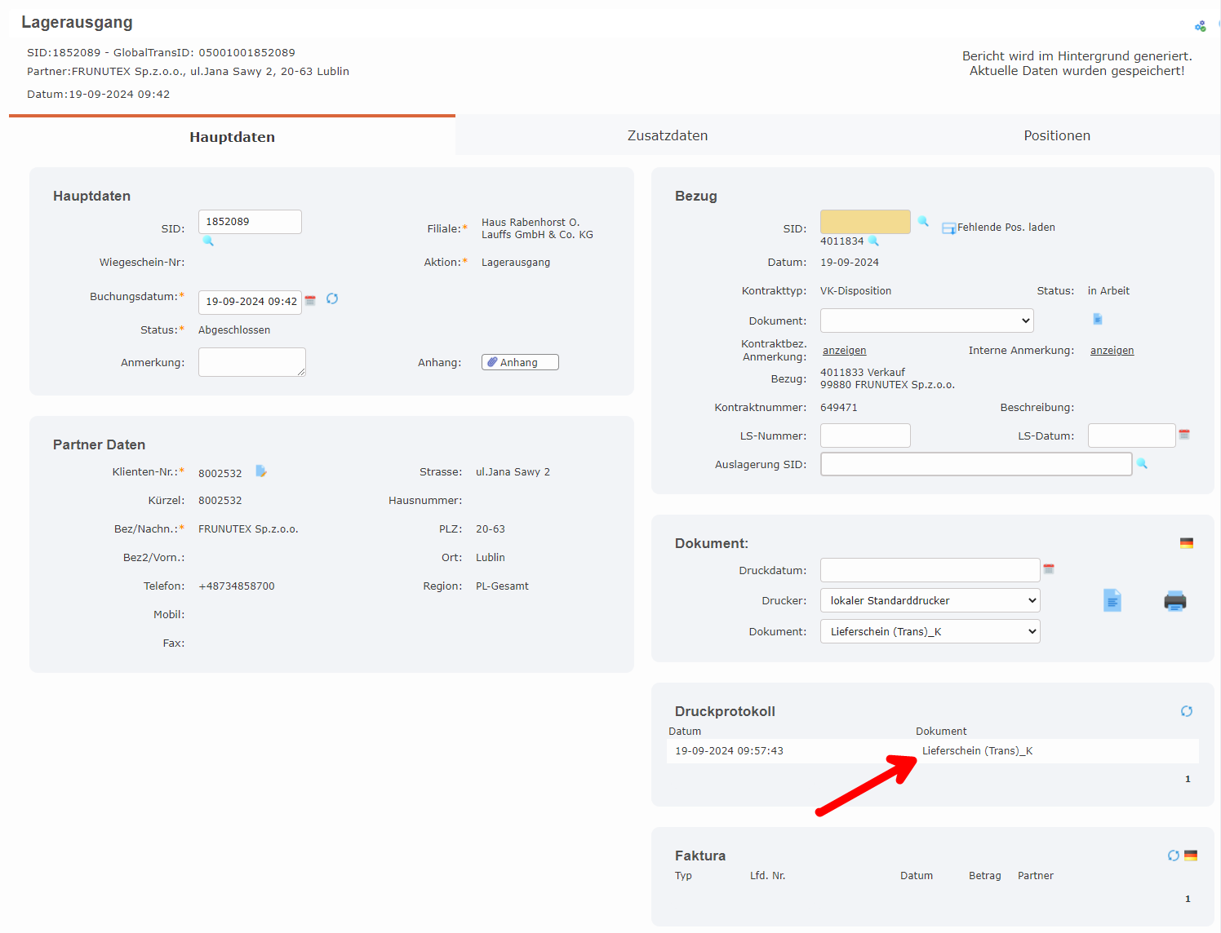Click the magnifier icon below Hauptdaten SID

[208, 241]
